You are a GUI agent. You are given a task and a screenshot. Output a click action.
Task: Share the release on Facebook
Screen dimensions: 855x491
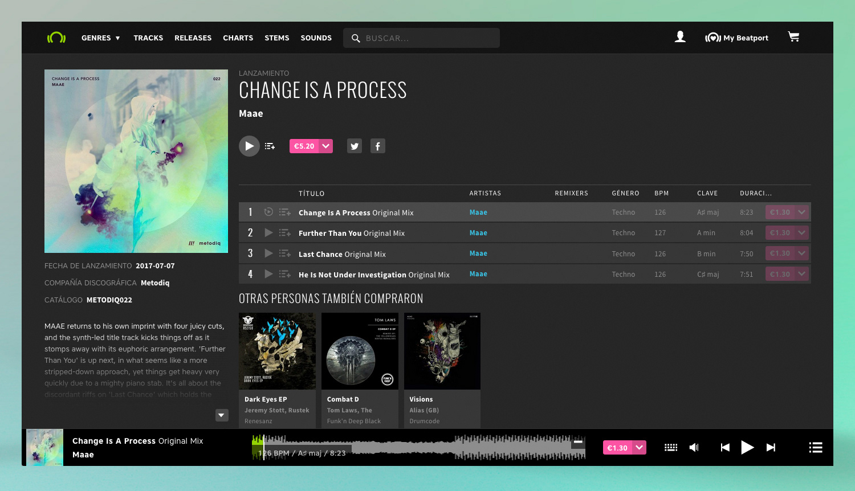click(378, 146)
